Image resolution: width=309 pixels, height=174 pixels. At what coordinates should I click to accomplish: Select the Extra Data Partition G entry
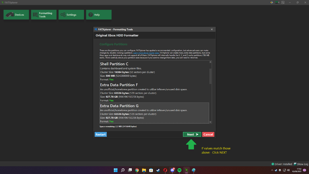pos(154,113)
